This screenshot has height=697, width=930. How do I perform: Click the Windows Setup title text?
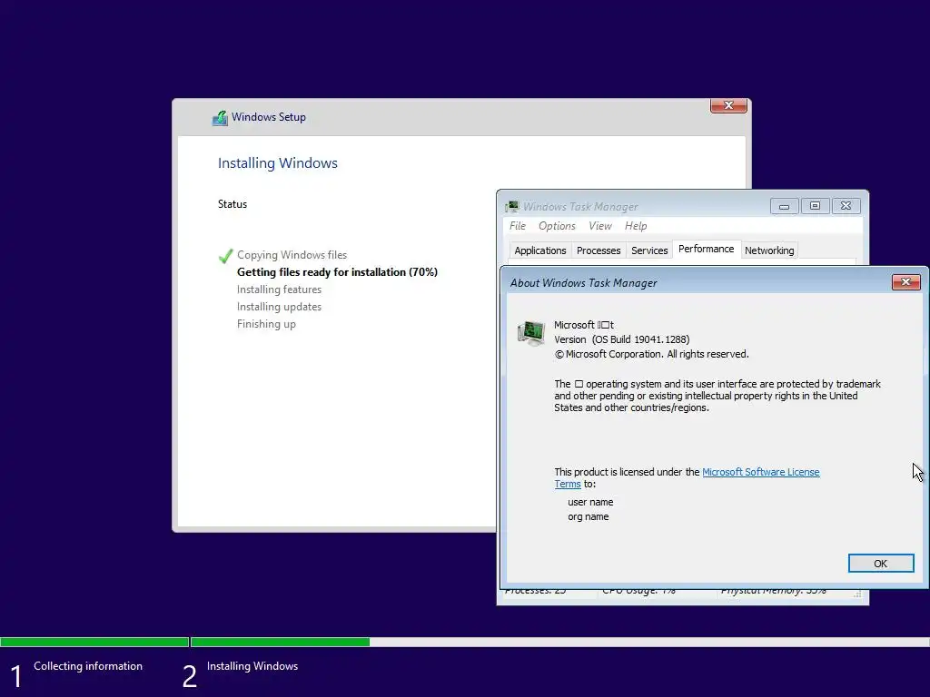coord(269,117)
